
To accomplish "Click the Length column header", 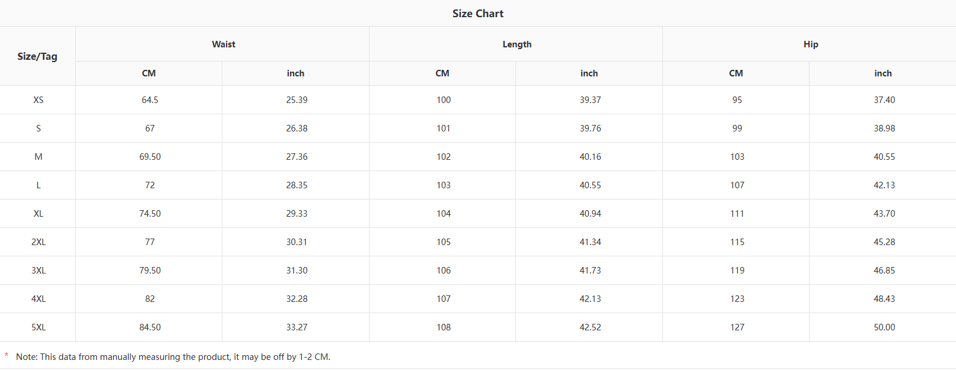I will 517,44.
